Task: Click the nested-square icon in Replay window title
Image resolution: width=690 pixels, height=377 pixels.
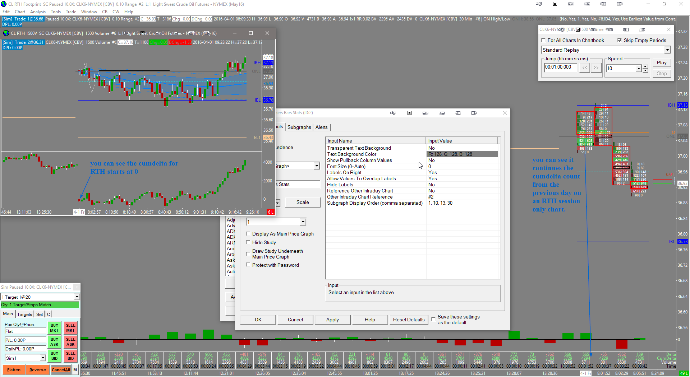Action: (578, 29)
